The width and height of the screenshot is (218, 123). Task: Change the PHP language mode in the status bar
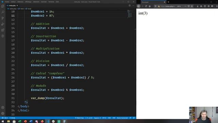tap(114, 118)
